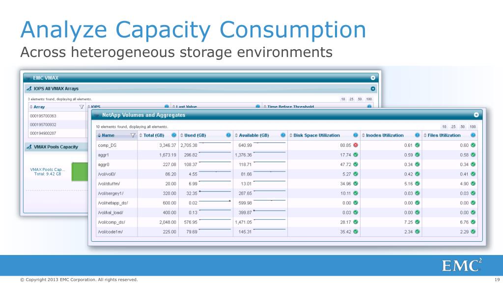Click the 3,346.37 total value

point(168,145)
